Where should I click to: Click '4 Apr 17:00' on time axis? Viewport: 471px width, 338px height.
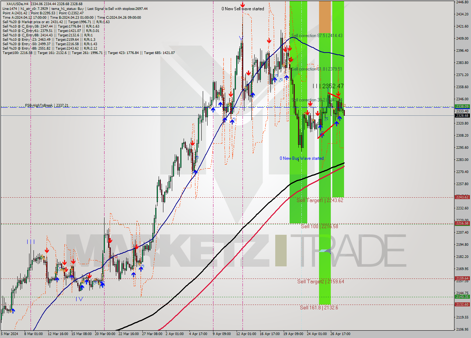[199, 334]
